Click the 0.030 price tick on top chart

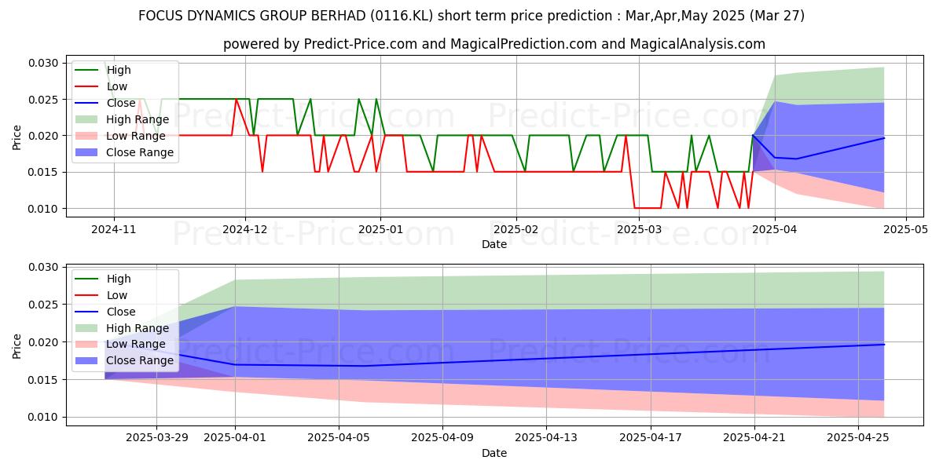(44, 63)
